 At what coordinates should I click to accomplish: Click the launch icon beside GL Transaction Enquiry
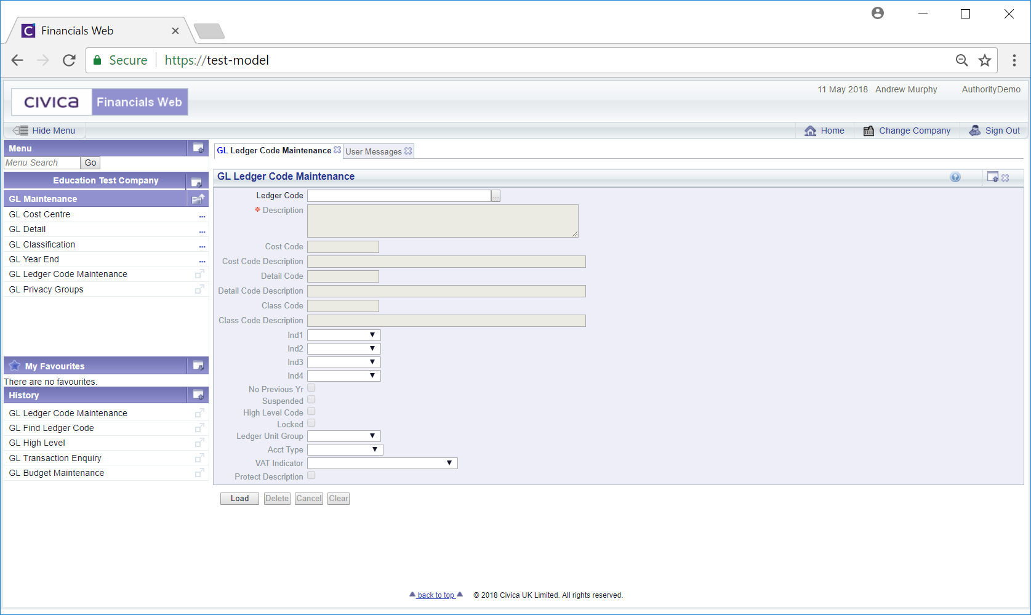pyautogui.click(x=199, y=457)
